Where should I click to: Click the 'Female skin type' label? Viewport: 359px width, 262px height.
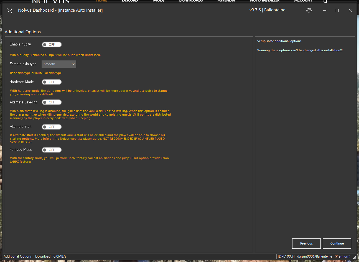click(x=23, y=64)
